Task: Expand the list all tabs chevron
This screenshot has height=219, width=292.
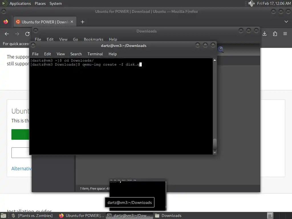Action: click(x=286, y=22)
